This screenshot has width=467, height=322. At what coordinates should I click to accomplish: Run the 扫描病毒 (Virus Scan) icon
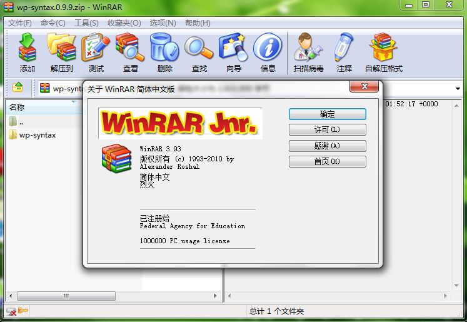coord(309,49)
